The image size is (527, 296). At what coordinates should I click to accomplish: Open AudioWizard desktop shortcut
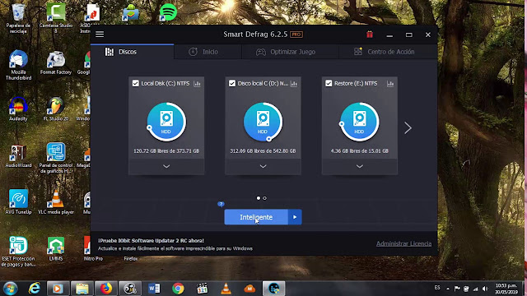[18, 156]
